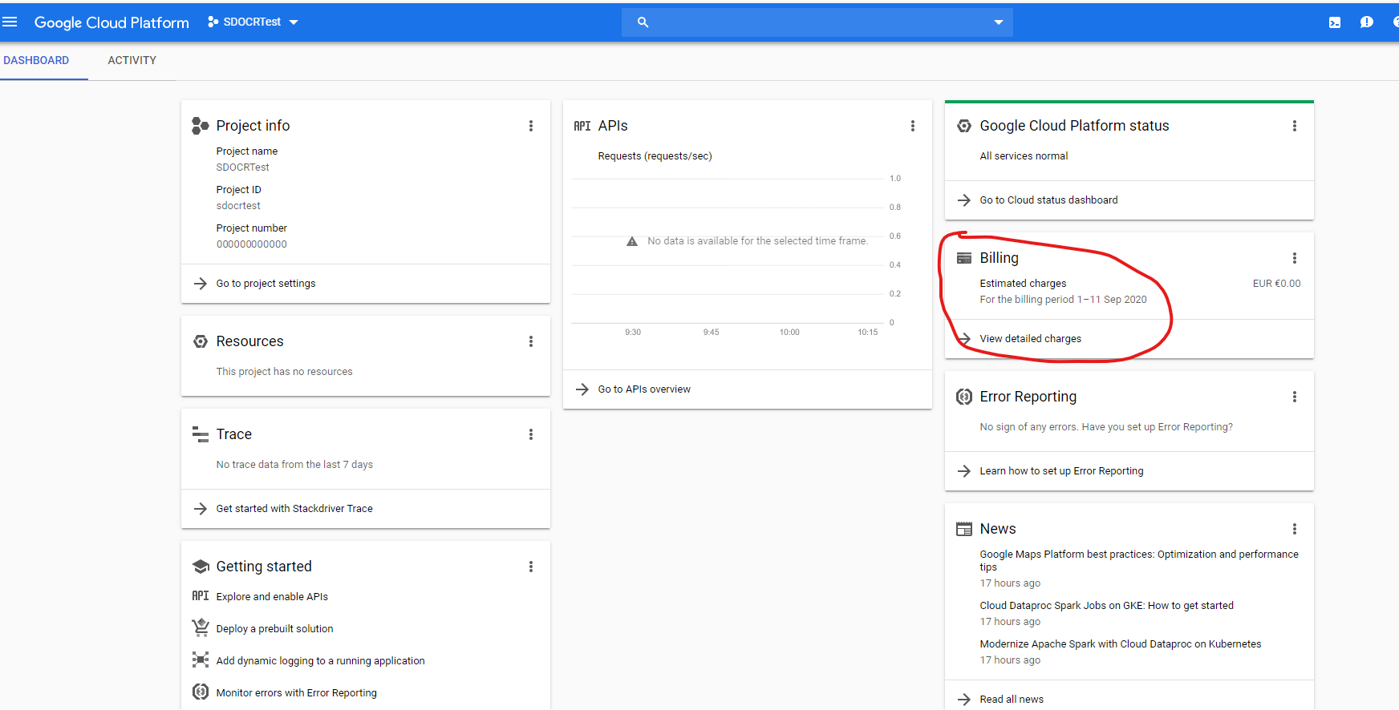Screen dimensions: 1399x710
Task: Click the project number 000000000000
Action: (x=251, y=244)
